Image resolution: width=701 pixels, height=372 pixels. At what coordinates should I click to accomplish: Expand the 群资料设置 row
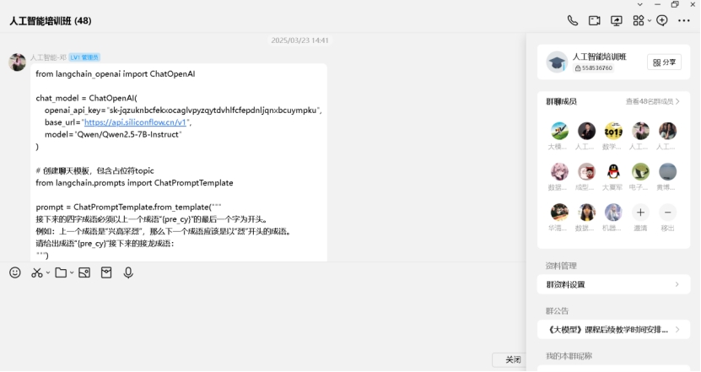(x=613, y=285)
